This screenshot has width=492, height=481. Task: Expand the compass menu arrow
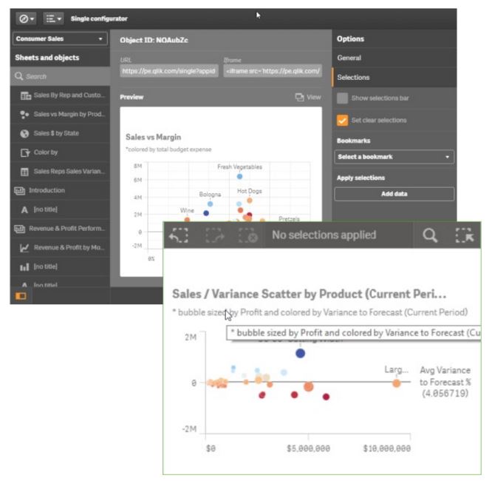tap(32, 19)
